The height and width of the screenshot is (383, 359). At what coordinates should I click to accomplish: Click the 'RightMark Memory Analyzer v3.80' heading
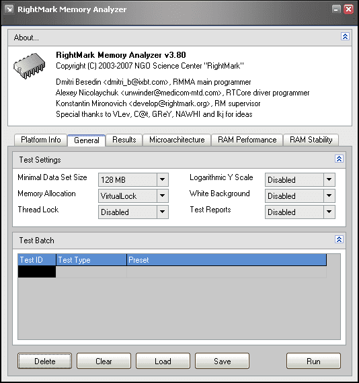tap(121, 55)
